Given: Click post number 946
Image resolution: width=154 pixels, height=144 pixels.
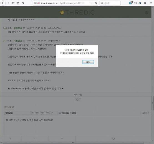Looking at the screenshot, I should click(5, 28).
